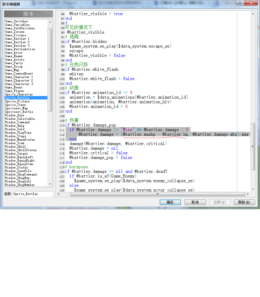The image size is (260, 297).
Task: Select Game_Troop in the list
Action: pos(14,66)
